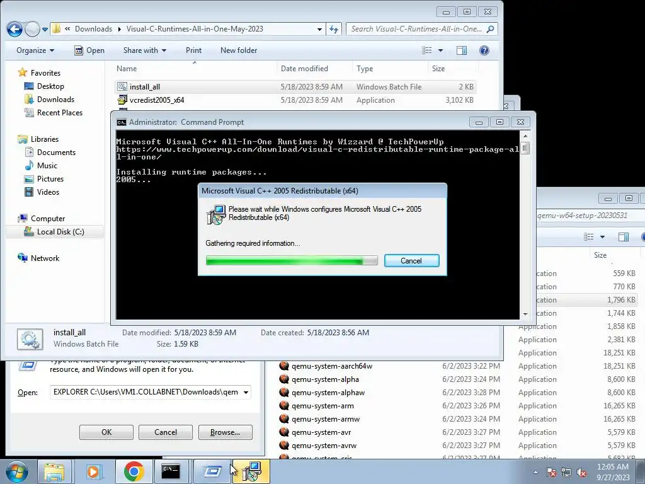This screenshot has width=645, height=484.
Task: Click the installation progress bar
Action: [x=291, y=260]
